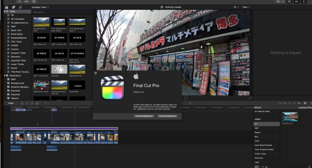Collapse the Generators category triangle

tap(5, 75)
